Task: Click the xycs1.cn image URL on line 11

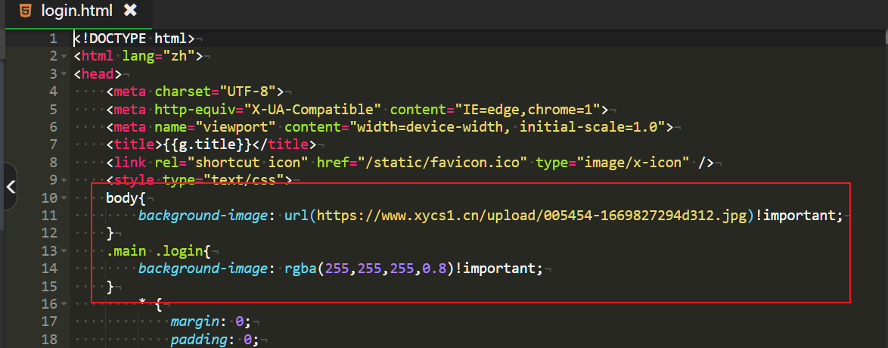Action: [532, 216]
